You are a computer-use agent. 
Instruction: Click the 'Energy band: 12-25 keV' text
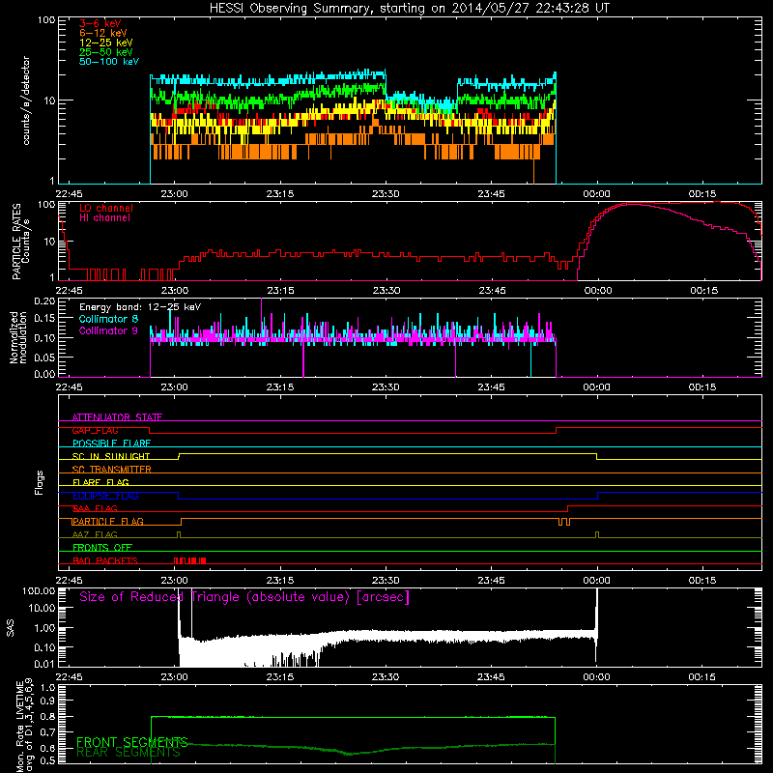[x=140, y=307]
